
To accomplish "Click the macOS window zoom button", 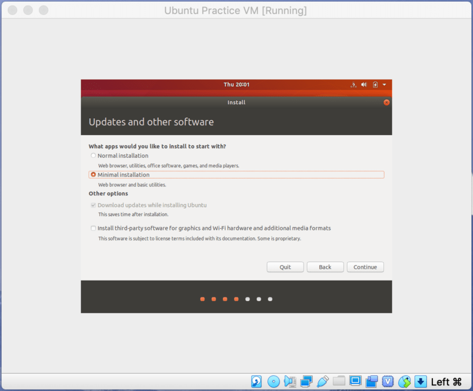I will point(44,10).
